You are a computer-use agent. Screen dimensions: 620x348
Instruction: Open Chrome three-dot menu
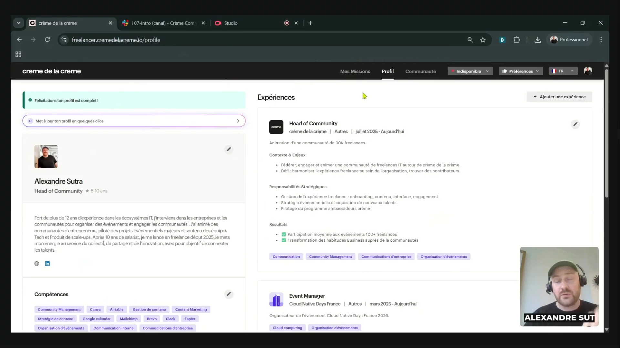(601, 40)
